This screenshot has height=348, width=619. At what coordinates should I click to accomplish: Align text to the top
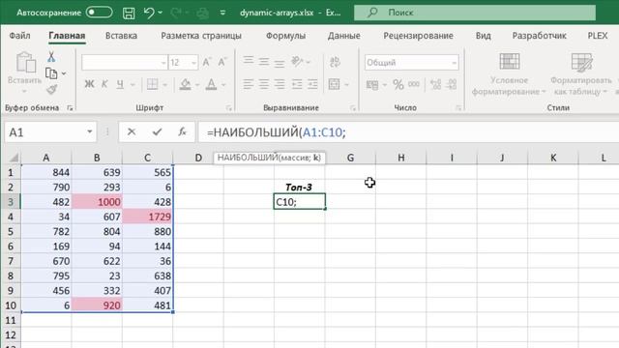click(249, 61)
